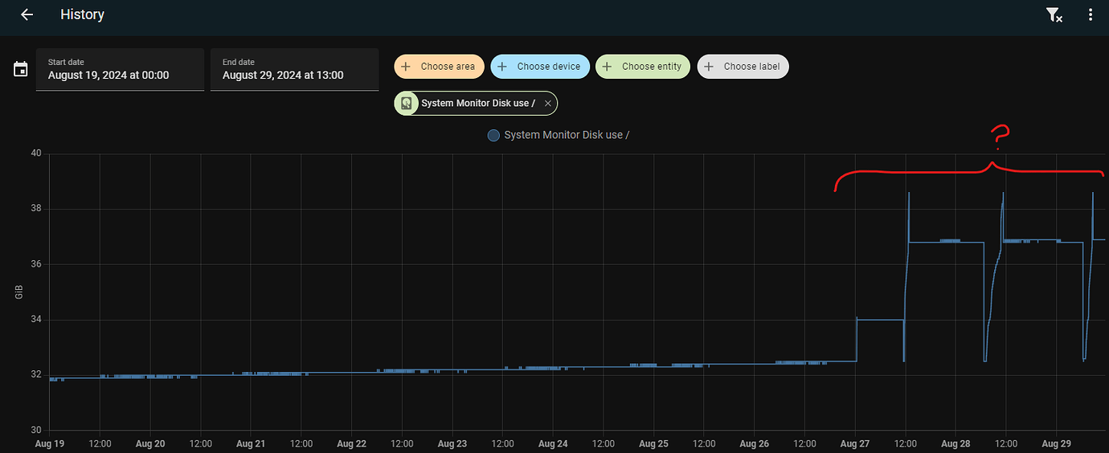Click the 36 value on y-axis
1109x453 pixels.
click(x=35, y=264)
